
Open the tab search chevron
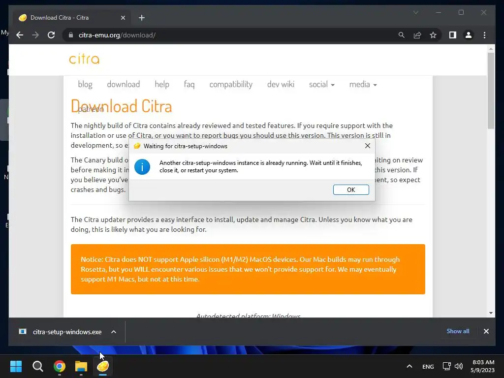click(x=415, y=12)
